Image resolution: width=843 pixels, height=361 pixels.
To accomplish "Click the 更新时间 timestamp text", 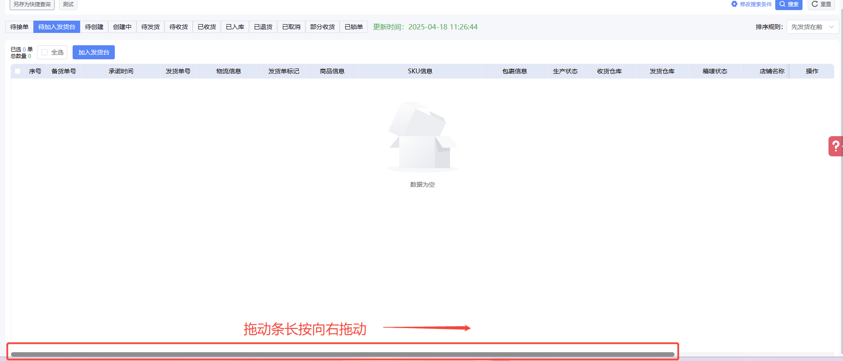I will [425, 27].
